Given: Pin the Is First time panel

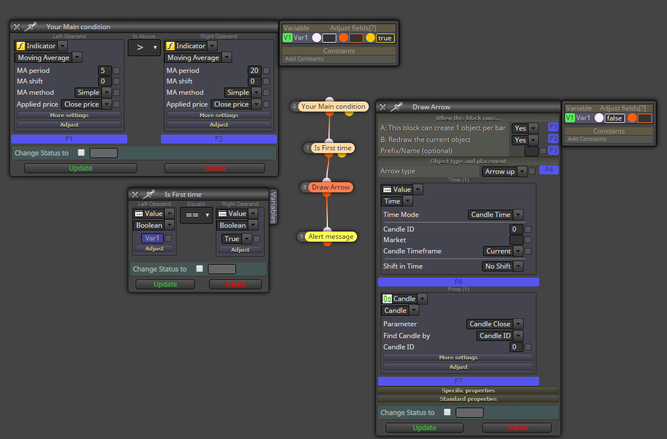Looking at the screenshot, I should point(149,195).
